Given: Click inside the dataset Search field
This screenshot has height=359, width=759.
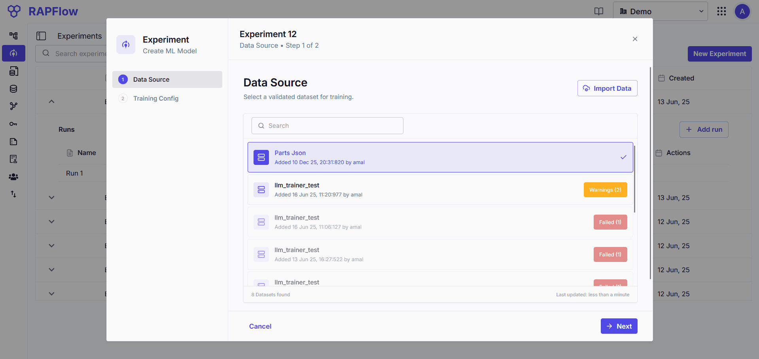Looking at the screenshot, I should coord(327,125).
